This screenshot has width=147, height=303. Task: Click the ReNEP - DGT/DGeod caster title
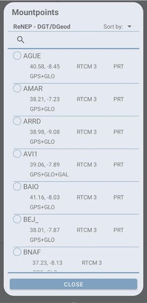pos(42,27)
